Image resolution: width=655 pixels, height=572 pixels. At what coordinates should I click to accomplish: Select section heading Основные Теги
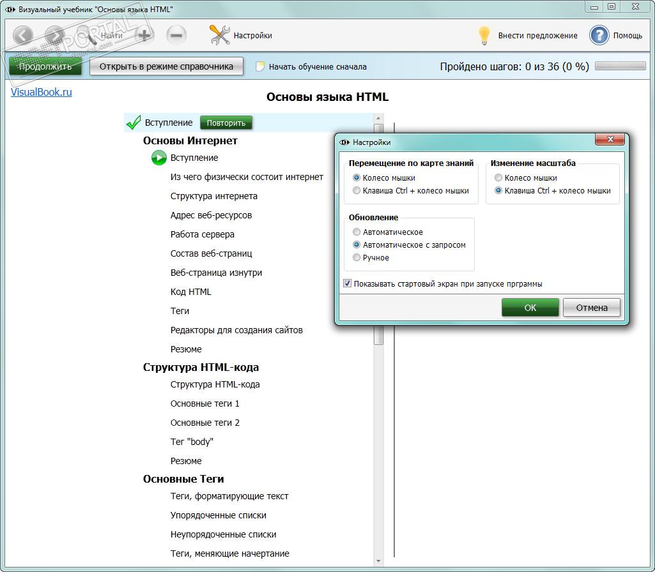[x=183, y=479]
